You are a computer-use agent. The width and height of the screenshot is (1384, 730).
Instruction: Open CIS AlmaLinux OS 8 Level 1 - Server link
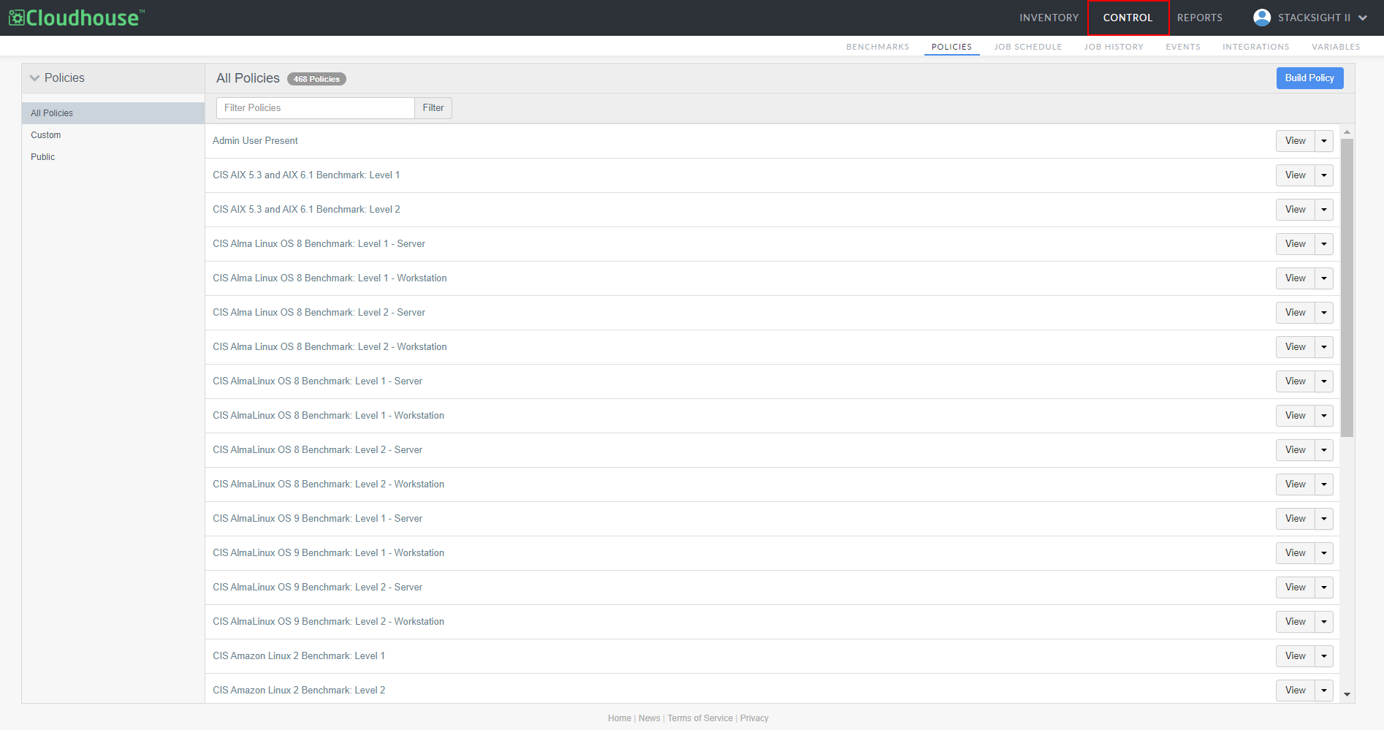pos(317,381)
